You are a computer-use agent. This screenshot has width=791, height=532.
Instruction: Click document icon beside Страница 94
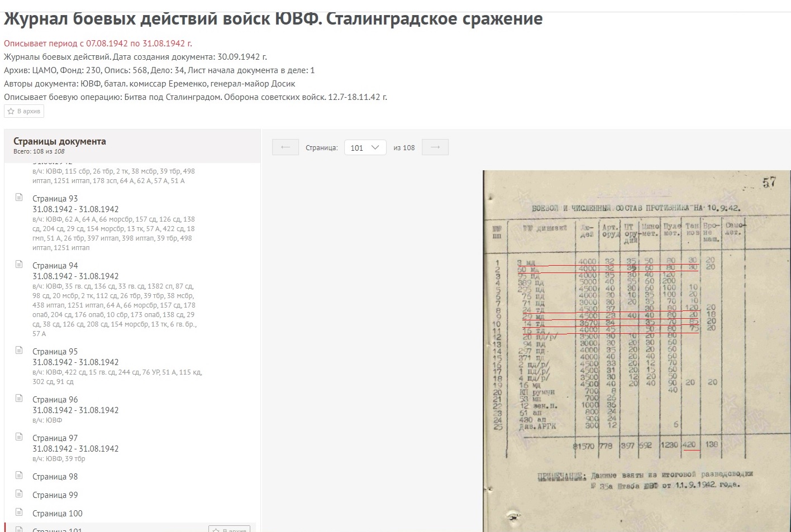(x=19, y=264)
